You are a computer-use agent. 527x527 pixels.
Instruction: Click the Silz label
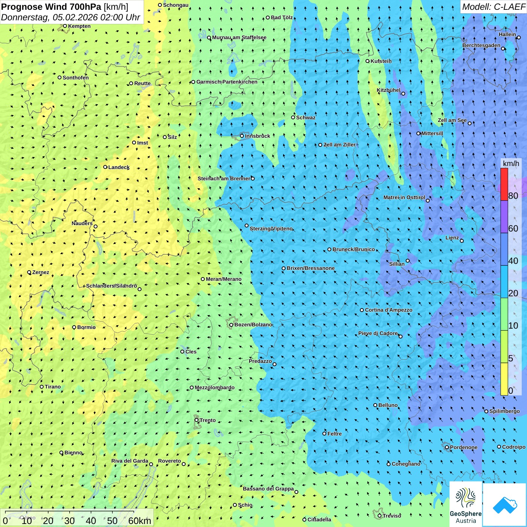click(x=172, y=137)
